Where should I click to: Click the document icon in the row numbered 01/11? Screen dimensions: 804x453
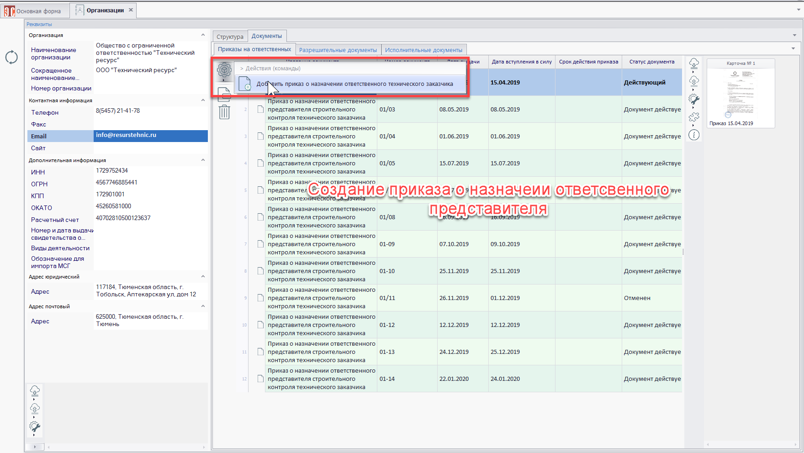pos(260,298)
